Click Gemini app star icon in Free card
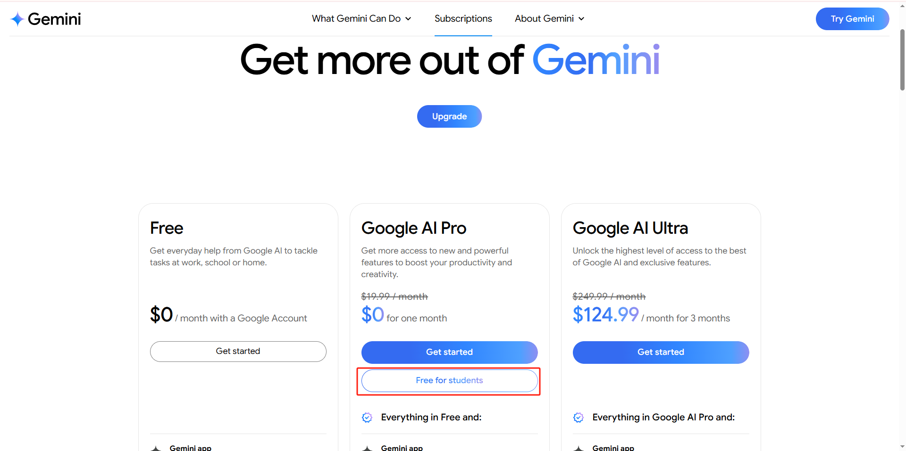The width and height of the screenshot is (906, 451). 156,448
